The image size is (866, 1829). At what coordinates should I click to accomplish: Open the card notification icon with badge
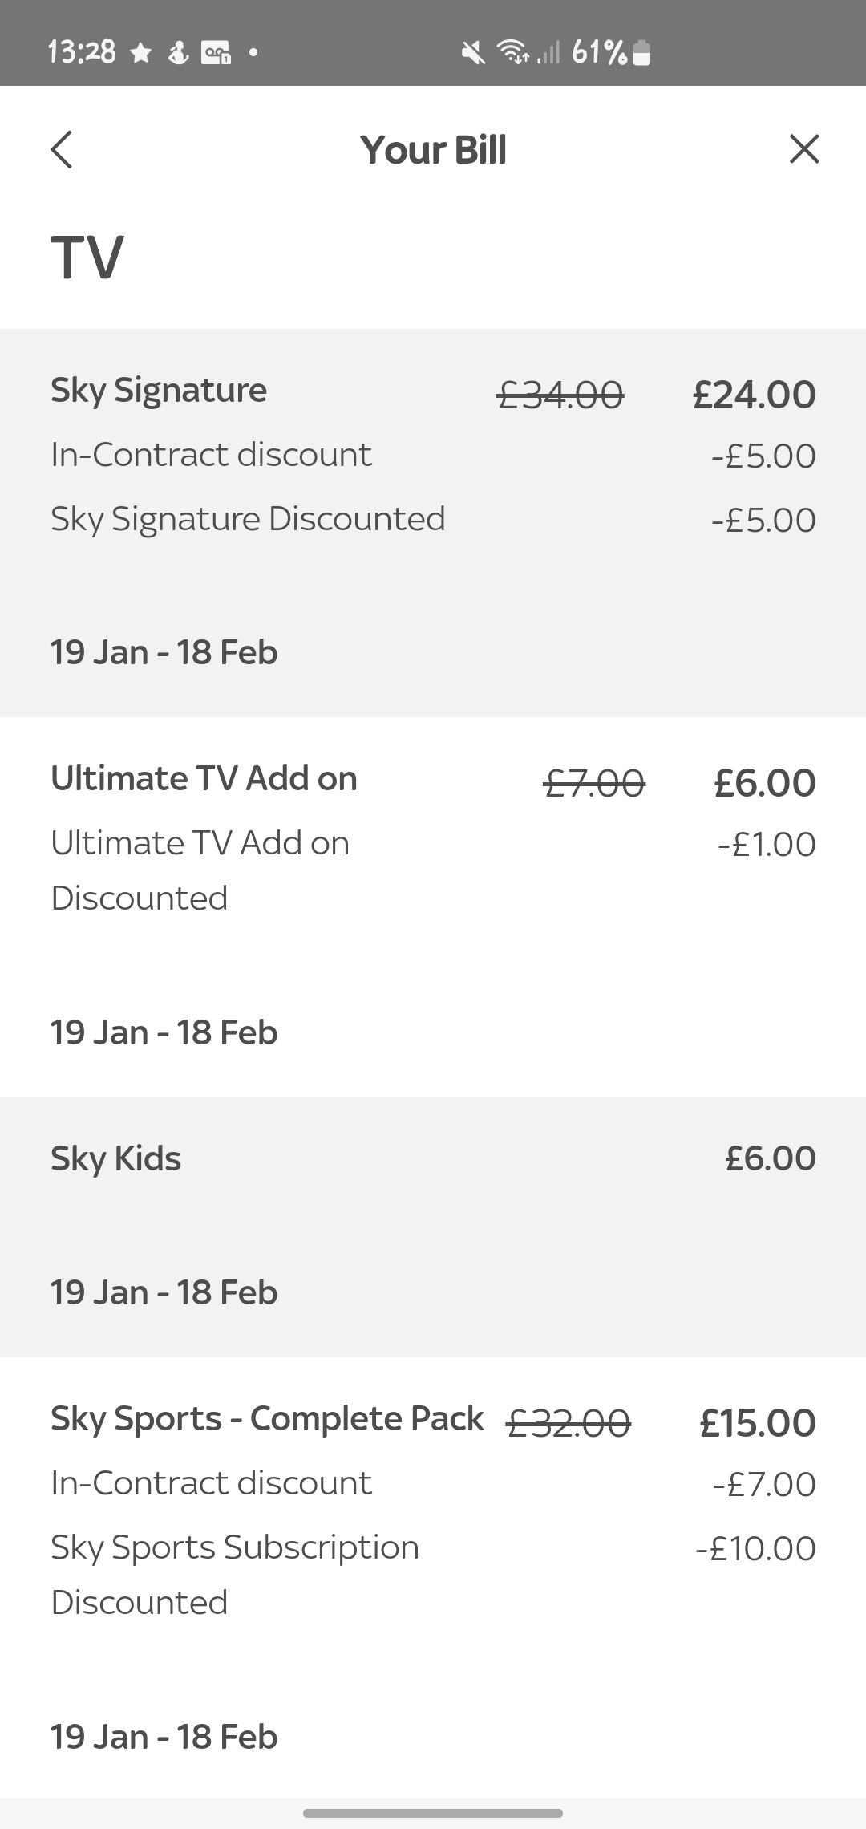click(x=216, y=53)
